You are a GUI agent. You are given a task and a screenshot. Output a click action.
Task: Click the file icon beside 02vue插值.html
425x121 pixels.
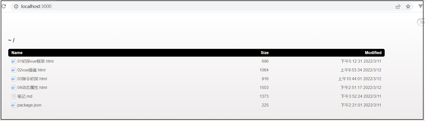tap(14, 70)
